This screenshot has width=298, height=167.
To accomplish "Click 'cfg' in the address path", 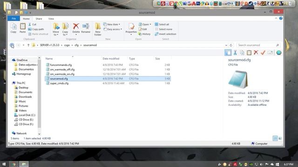I will coord(76,45).
